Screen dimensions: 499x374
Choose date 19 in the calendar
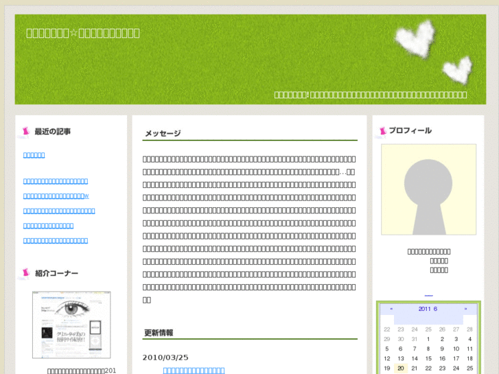(387, 369)
